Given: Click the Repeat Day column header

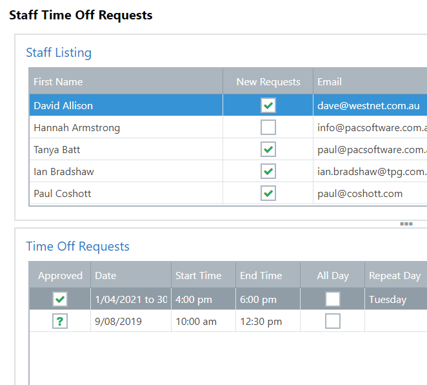Looking at the screenshot, I should point(394,275).
